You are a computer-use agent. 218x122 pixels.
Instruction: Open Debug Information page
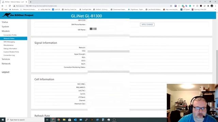click(10, 48)
